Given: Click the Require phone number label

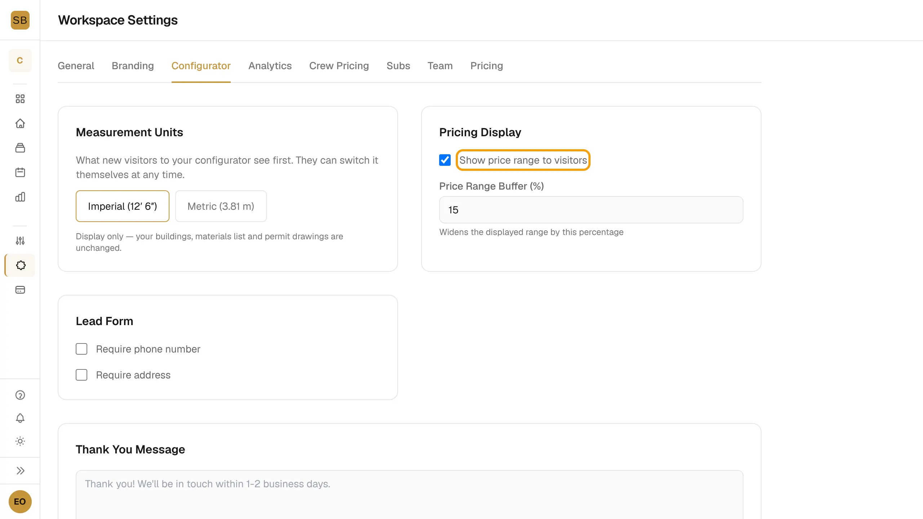Looking at the screenshot, I should [x=148, y=349].
